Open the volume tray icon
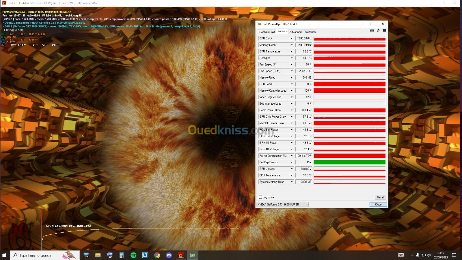This screenshot has height=260, width=462. 429,255
